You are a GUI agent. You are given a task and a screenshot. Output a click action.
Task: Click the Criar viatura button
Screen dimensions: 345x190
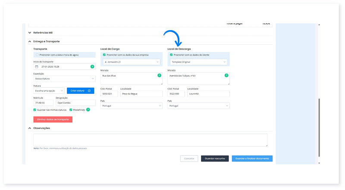tap(80, 91)
